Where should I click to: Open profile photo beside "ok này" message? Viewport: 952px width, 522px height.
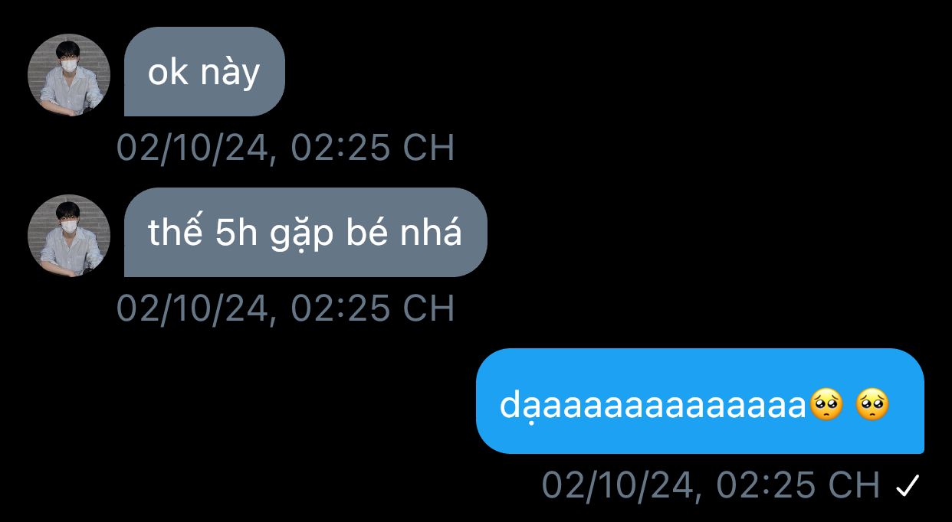click(69, 75)
